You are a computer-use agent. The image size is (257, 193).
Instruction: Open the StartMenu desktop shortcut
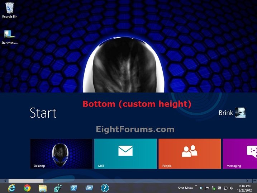[10, 37]
